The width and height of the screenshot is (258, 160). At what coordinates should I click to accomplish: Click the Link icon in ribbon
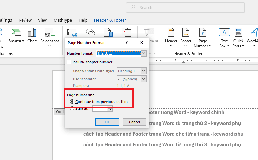tap(91, 32)
